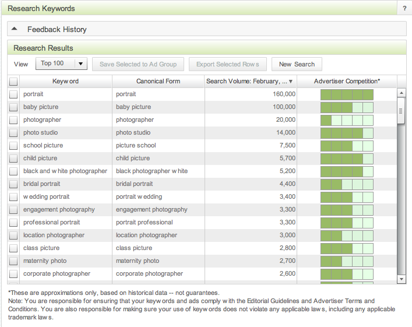Sort by Search Volume column arrow
Screen dimensions: 412x327
(291, 82)
